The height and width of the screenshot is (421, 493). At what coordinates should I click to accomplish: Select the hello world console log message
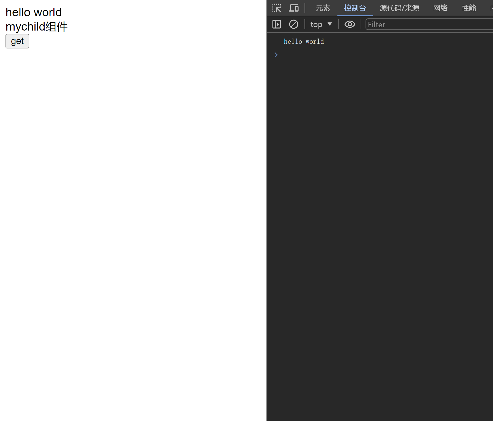pyautogui.click(x=304, y=42)
